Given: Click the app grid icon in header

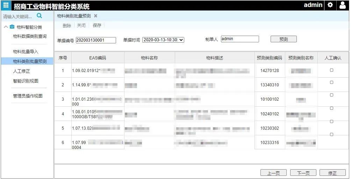Looking at the screenshot, I should [x=6, y=5].
